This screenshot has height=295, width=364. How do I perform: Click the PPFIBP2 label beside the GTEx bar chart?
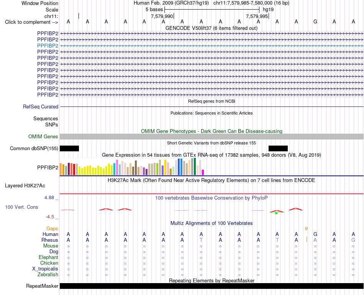(x=48, y=167)
